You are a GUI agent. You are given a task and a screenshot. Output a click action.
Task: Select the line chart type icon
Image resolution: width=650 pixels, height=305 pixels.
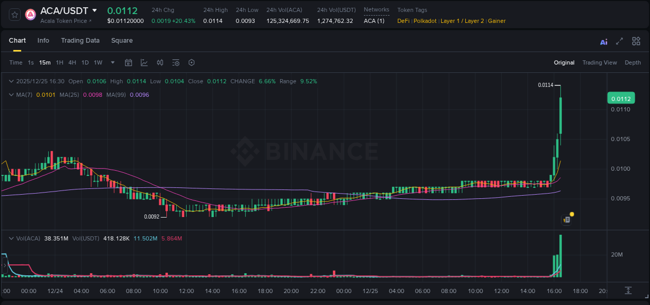(x=144, y=62)
